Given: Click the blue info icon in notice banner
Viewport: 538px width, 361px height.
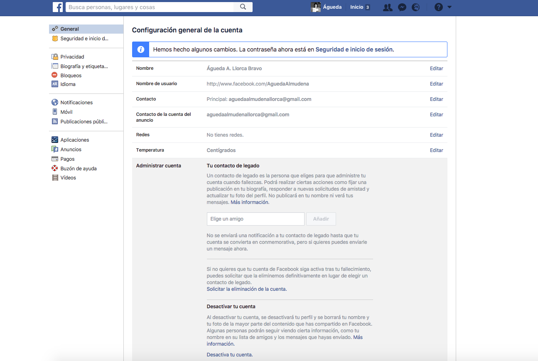Looking at the screenshot, I should [141, 49].
